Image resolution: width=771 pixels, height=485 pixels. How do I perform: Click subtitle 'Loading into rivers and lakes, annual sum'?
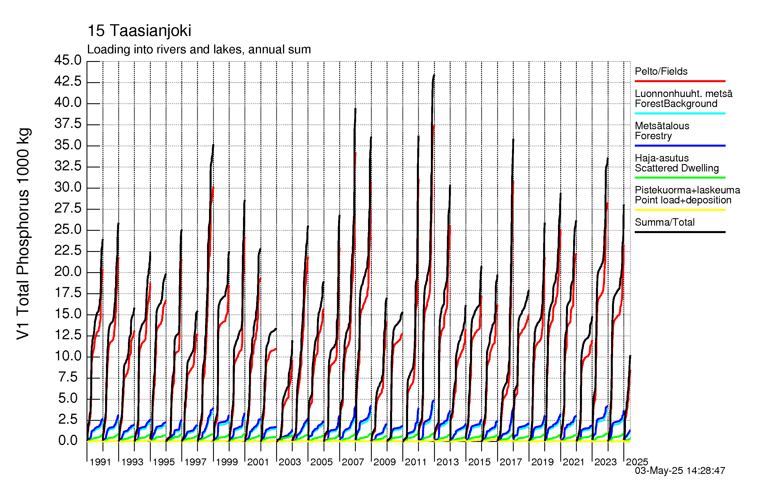[199, 50]
